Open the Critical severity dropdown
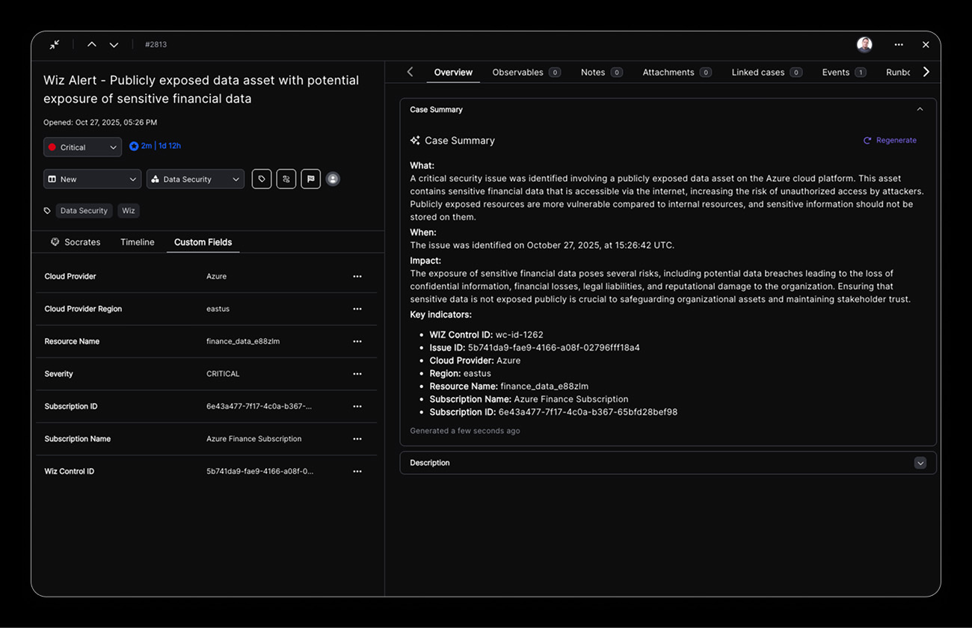This screenshot has width=972, height=628. 82,147
